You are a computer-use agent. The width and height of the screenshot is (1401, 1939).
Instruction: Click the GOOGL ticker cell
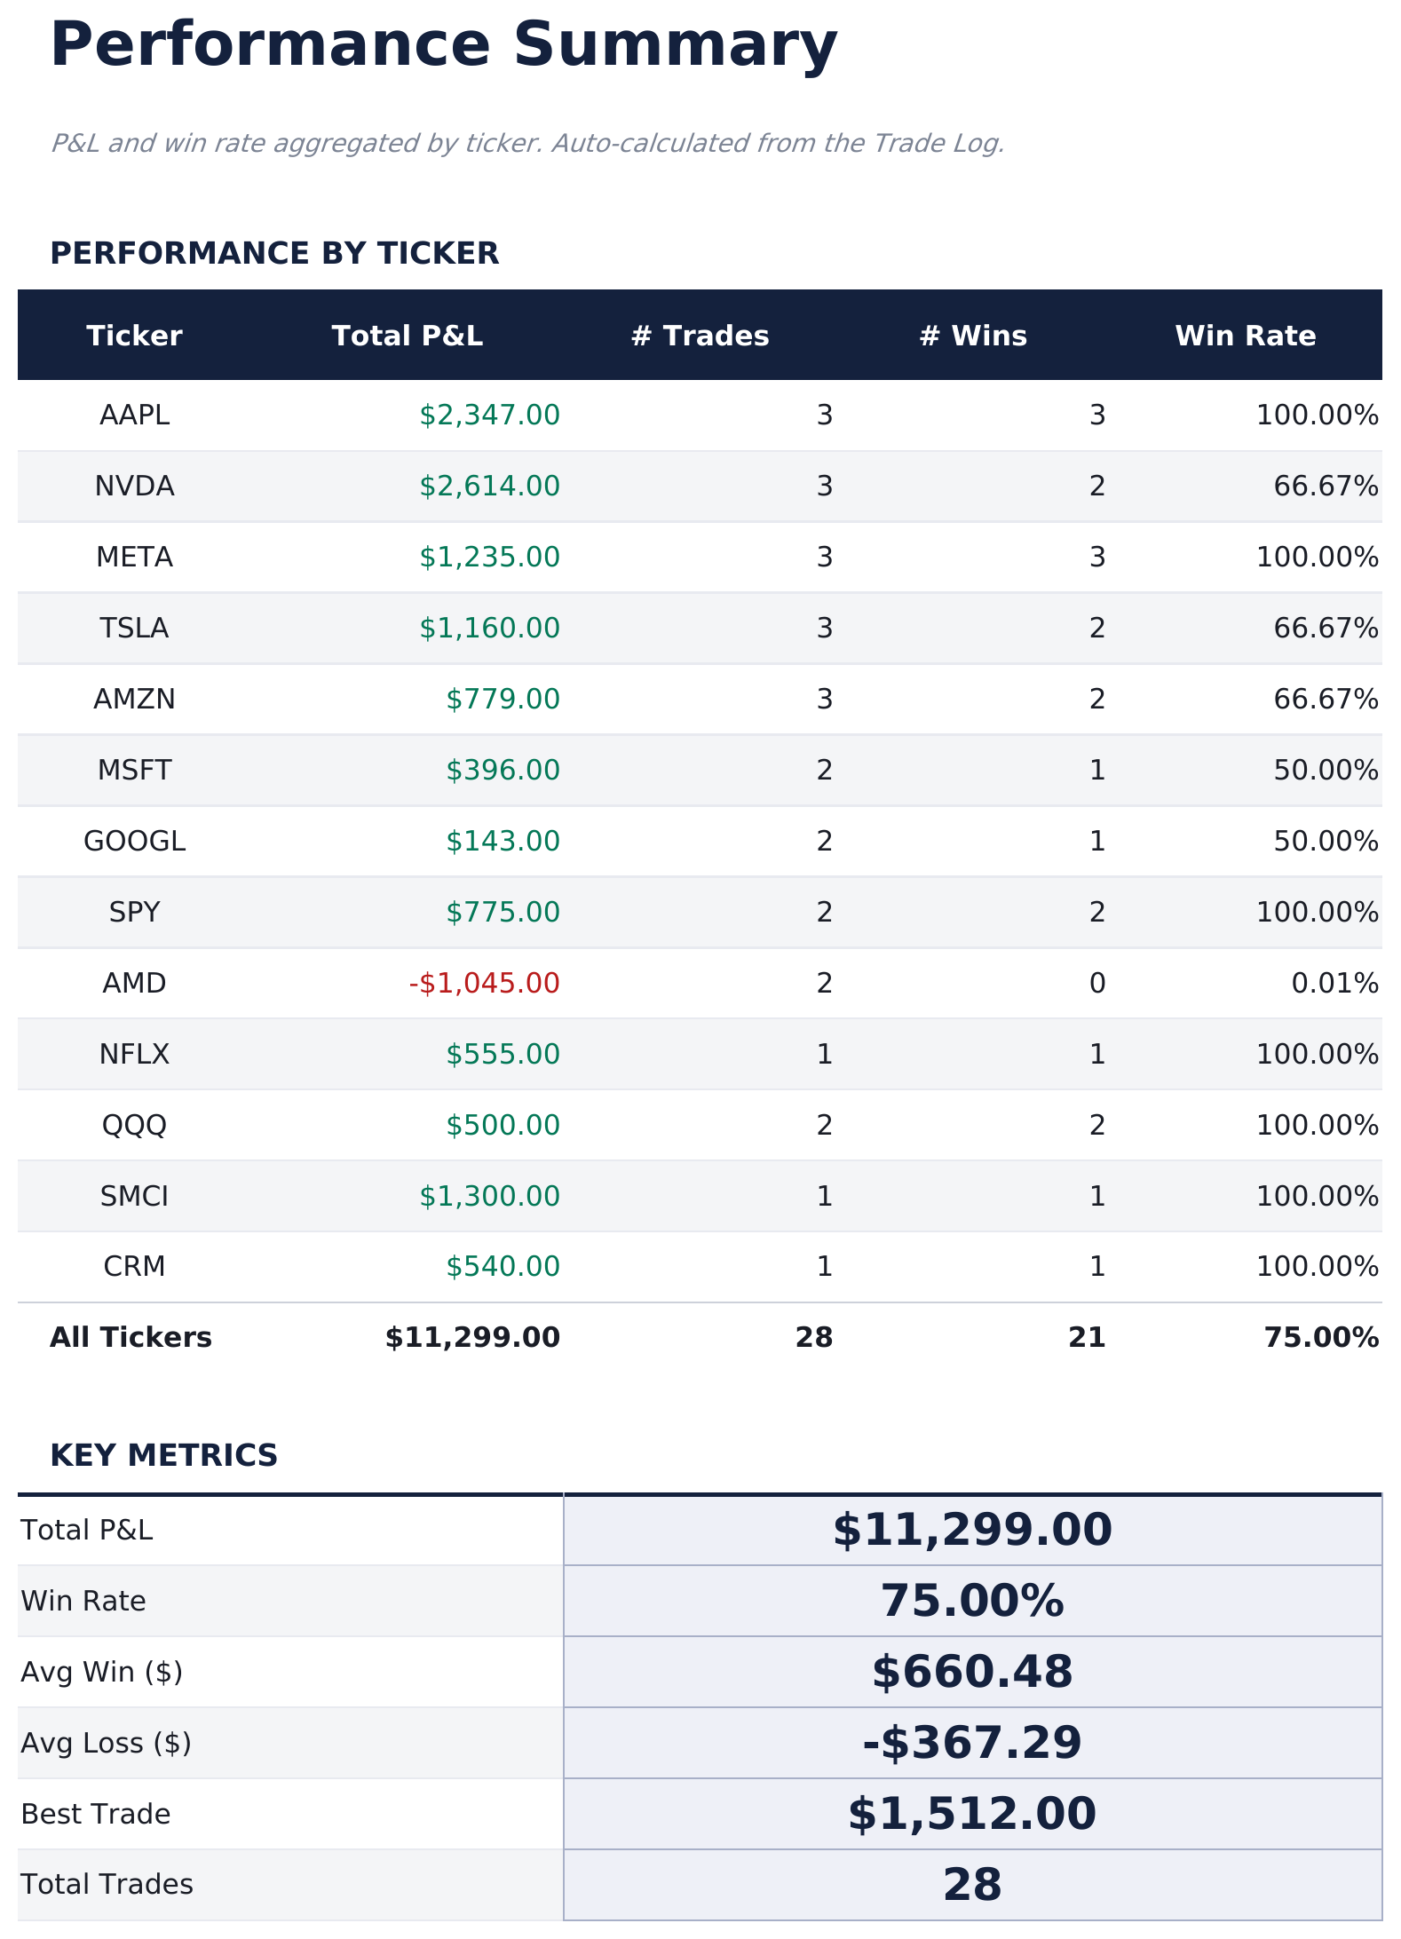134,841
